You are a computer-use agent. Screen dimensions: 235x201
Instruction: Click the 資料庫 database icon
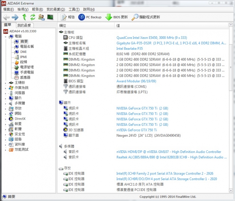[x=11, y=144]
